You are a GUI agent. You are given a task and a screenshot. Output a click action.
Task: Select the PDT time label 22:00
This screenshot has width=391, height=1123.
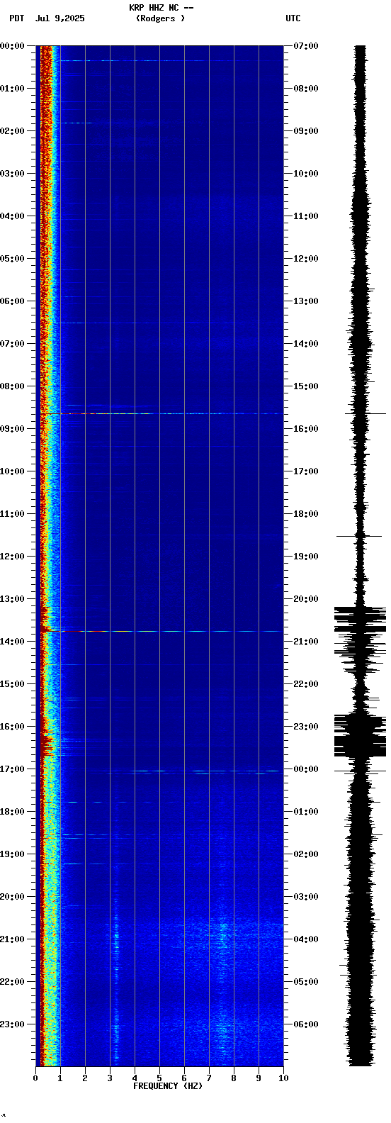(12, 982)
